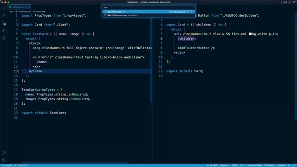Image resolution: width=297 pixels, height=167 pixels.
Task: Open the Extensions view
Action: click(4, 38)
